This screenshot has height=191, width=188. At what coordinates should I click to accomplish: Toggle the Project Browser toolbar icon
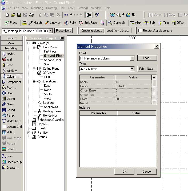point(89,15)
